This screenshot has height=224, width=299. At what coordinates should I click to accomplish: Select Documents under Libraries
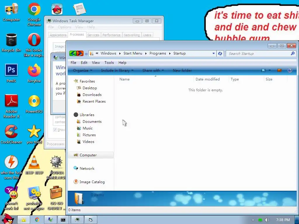(92, 122)
